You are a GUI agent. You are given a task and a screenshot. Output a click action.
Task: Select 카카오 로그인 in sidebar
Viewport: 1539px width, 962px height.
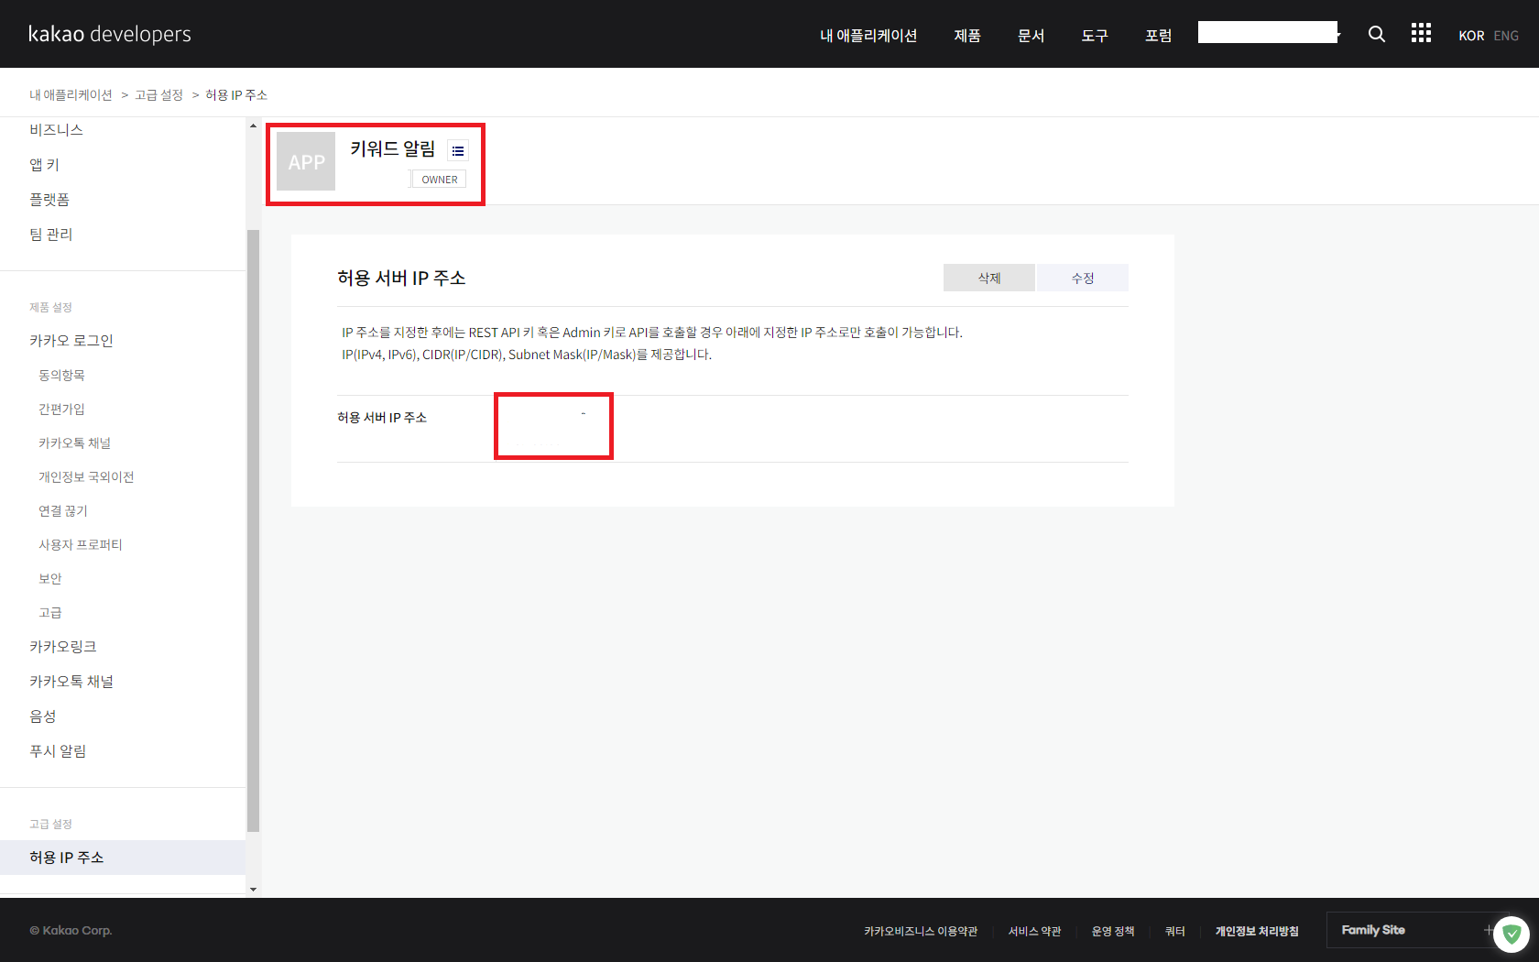[71, 341]
